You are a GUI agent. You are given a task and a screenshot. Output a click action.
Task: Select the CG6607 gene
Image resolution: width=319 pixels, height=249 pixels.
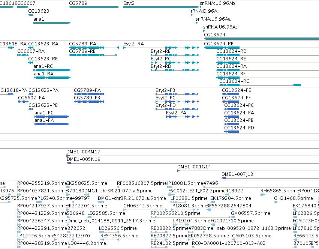pyautogui.click(x=23, y=7)
